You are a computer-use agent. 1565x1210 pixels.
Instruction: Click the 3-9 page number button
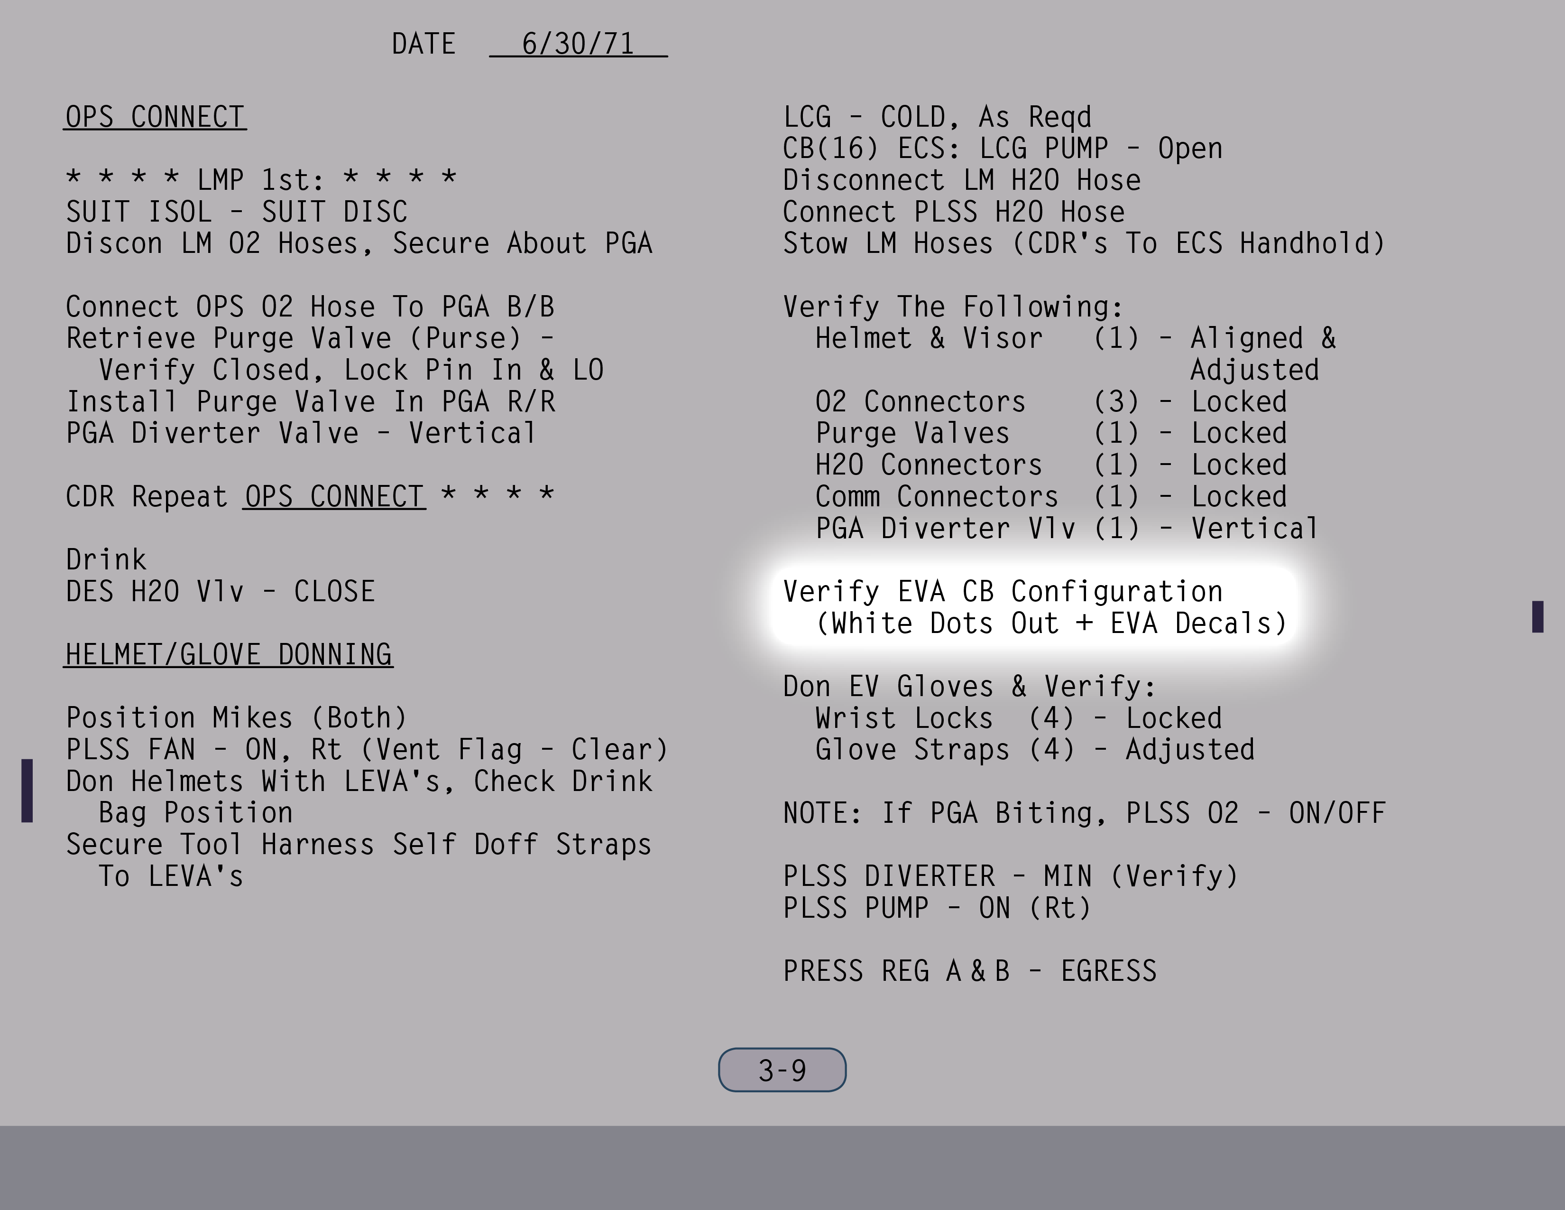pyautogui.click(x=782, y=1070)
